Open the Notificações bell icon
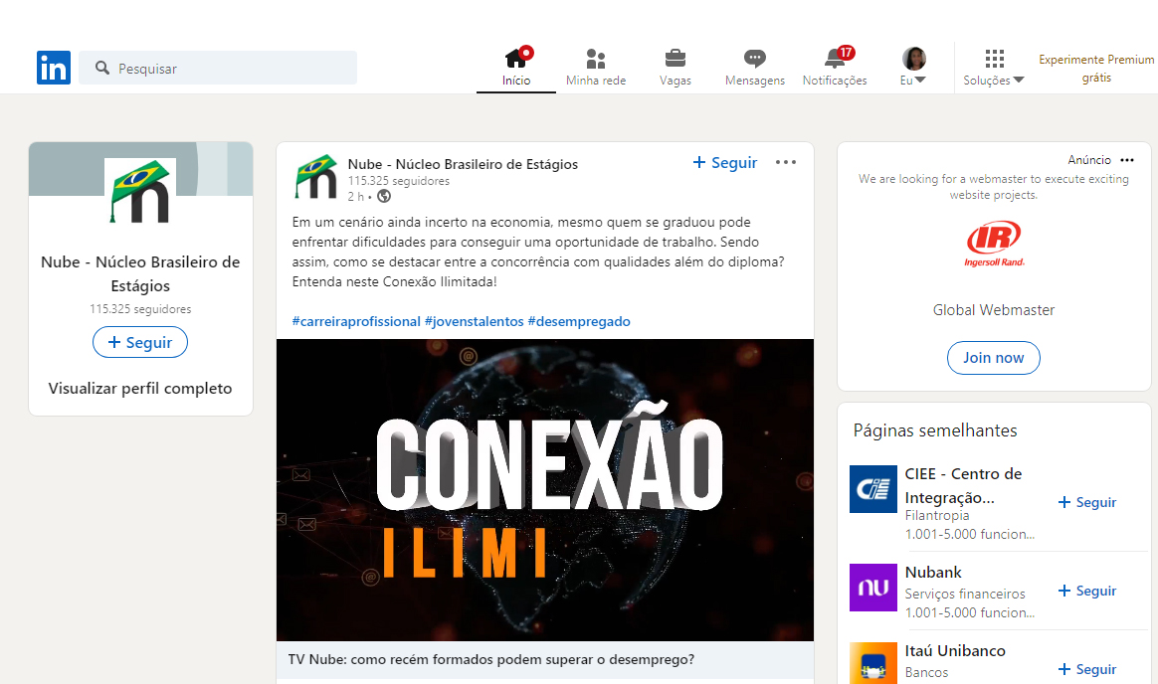The height and width of the screenshot is (684, 1158). click(835, 59)
